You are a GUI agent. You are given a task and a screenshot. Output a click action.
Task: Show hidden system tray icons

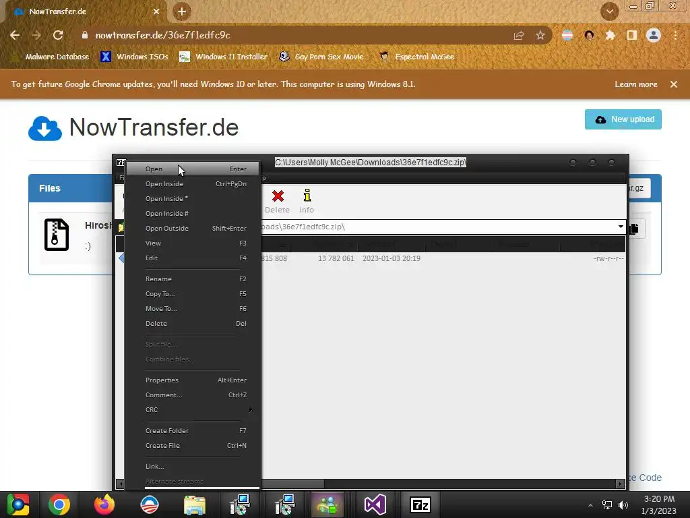(x=590, y=505)
